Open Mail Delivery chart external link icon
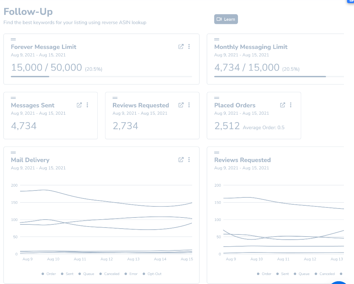The height and width of the screenshot is (284, 354). [181, 160]
